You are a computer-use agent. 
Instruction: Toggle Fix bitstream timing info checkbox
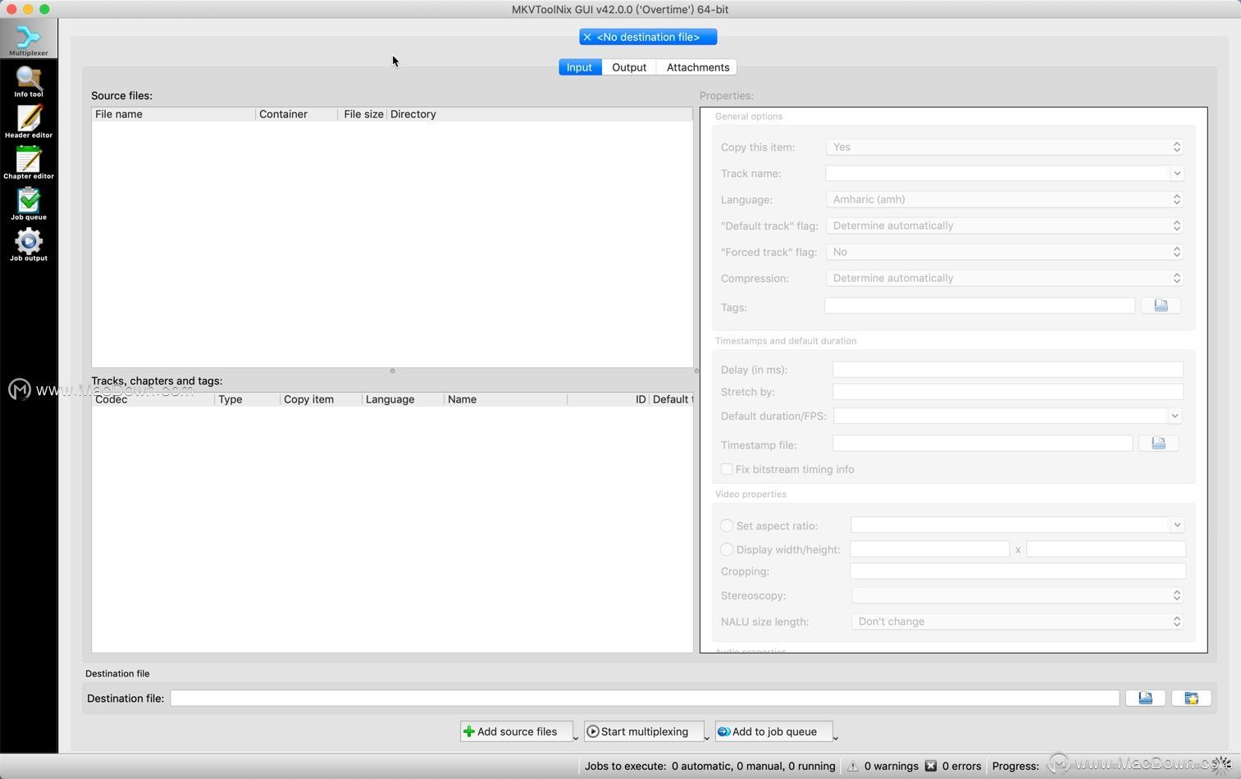[726, 469]
